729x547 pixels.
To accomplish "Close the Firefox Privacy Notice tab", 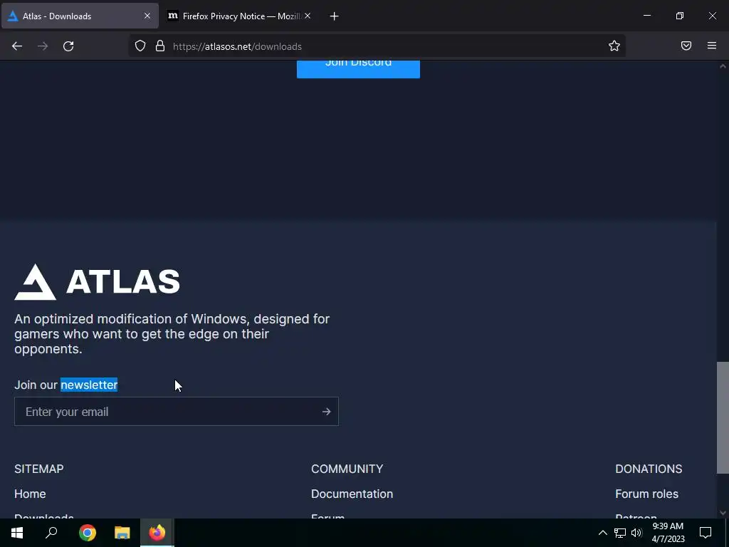I will pyautogui.click(x=308, y=16).
